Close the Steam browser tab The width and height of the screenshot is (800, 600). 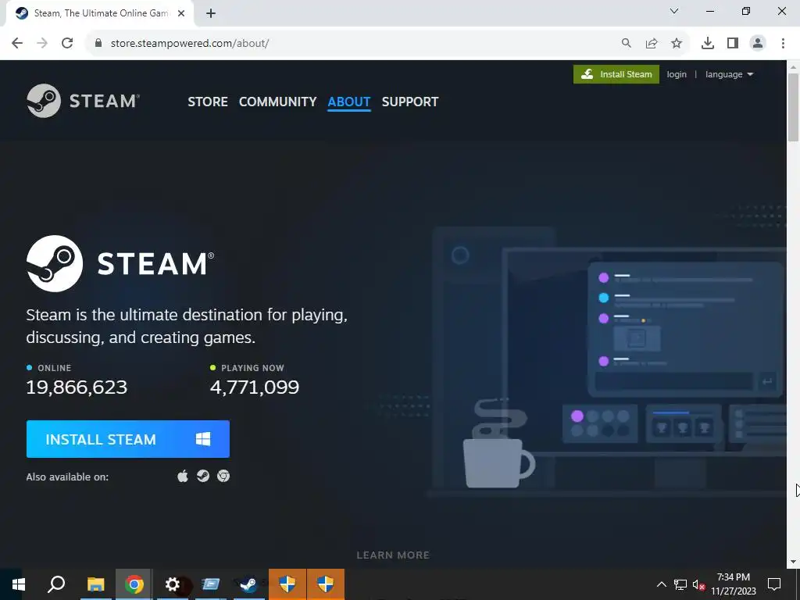181,13
